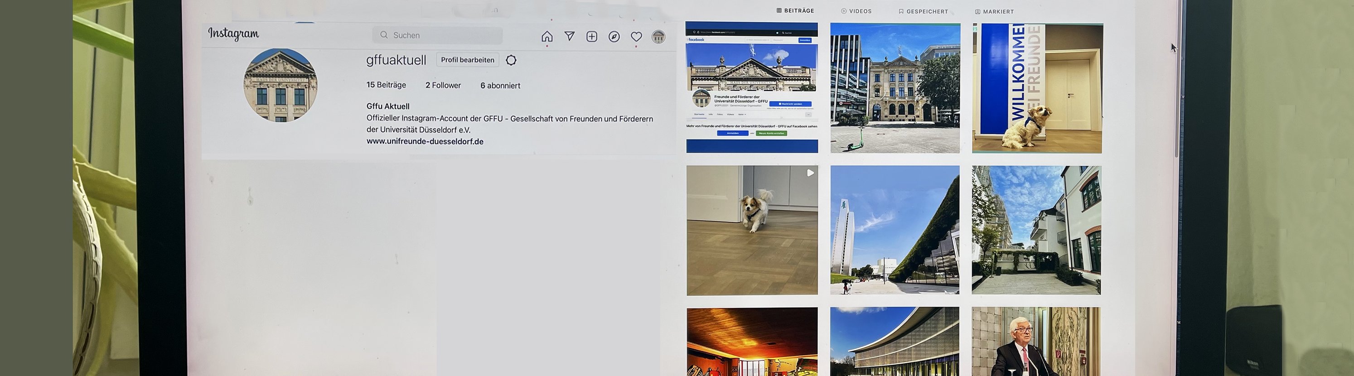The image size is (1354, 376).
Task: Open the tower and green hedge building post
Action: (x=895, y=231)
